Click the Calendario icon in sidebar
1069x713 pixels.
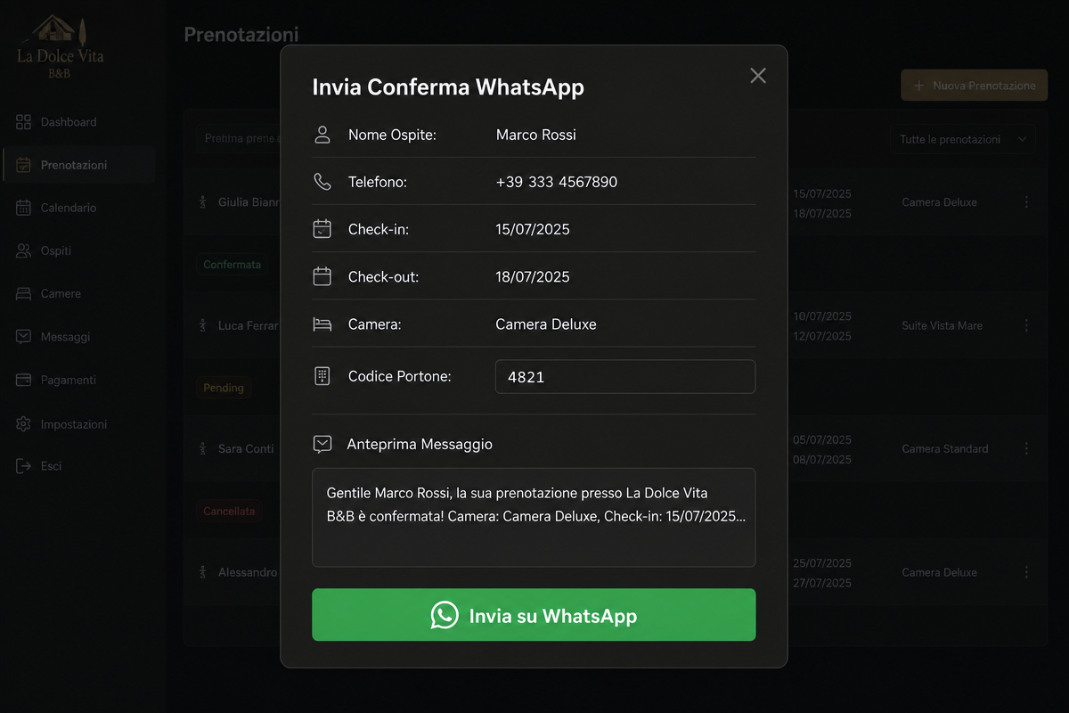pyautogui.click(x=24, y=208)
